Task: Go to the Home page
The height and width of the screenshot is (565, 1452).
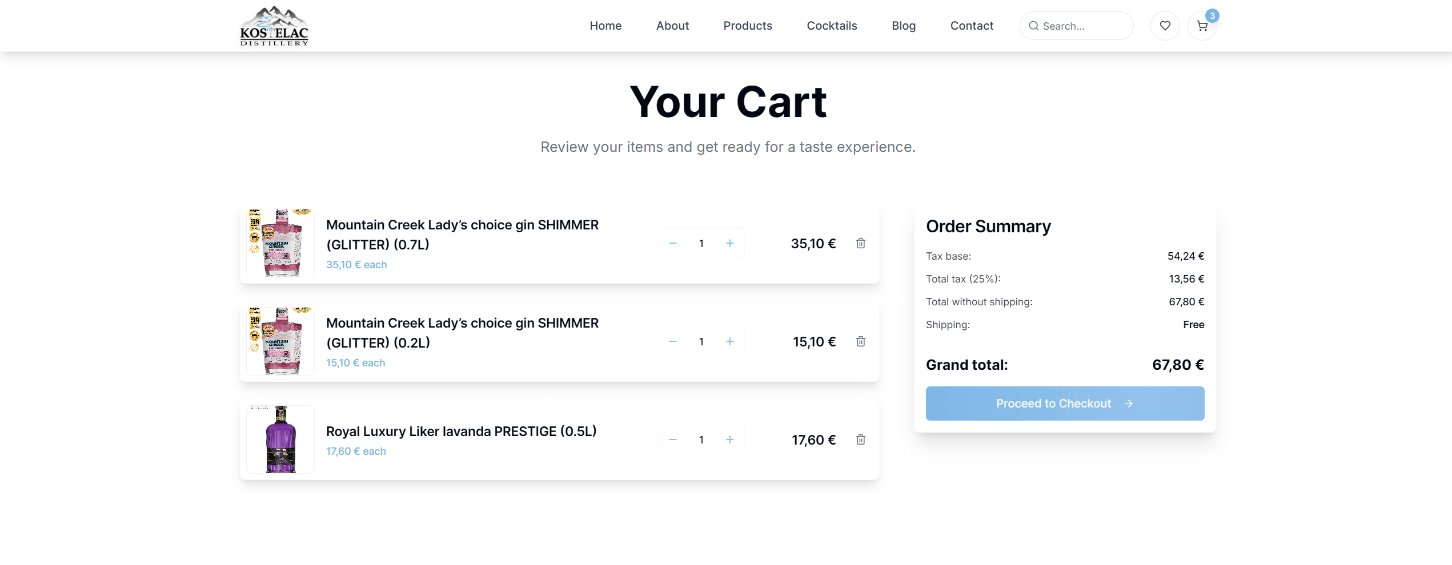Action: click(605, 26)
